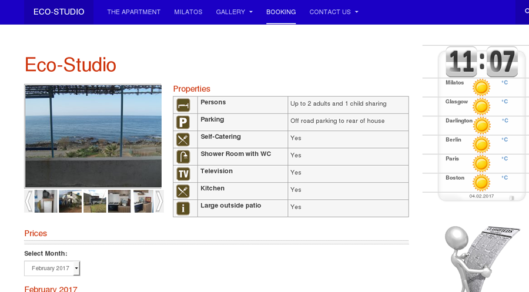
Task: Open the Booking tab
Action: (281, 12)
